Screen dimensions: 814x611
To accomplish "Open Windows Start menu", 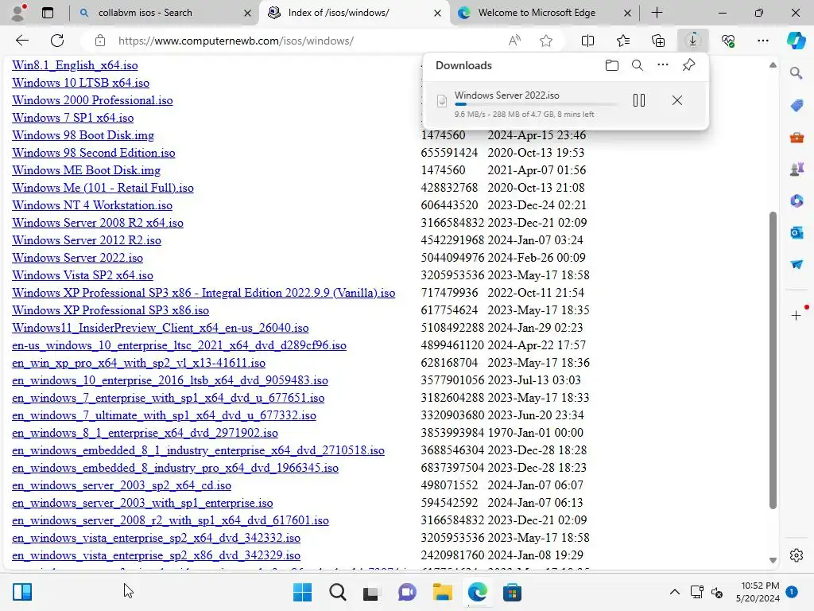I will click(302, 592).
